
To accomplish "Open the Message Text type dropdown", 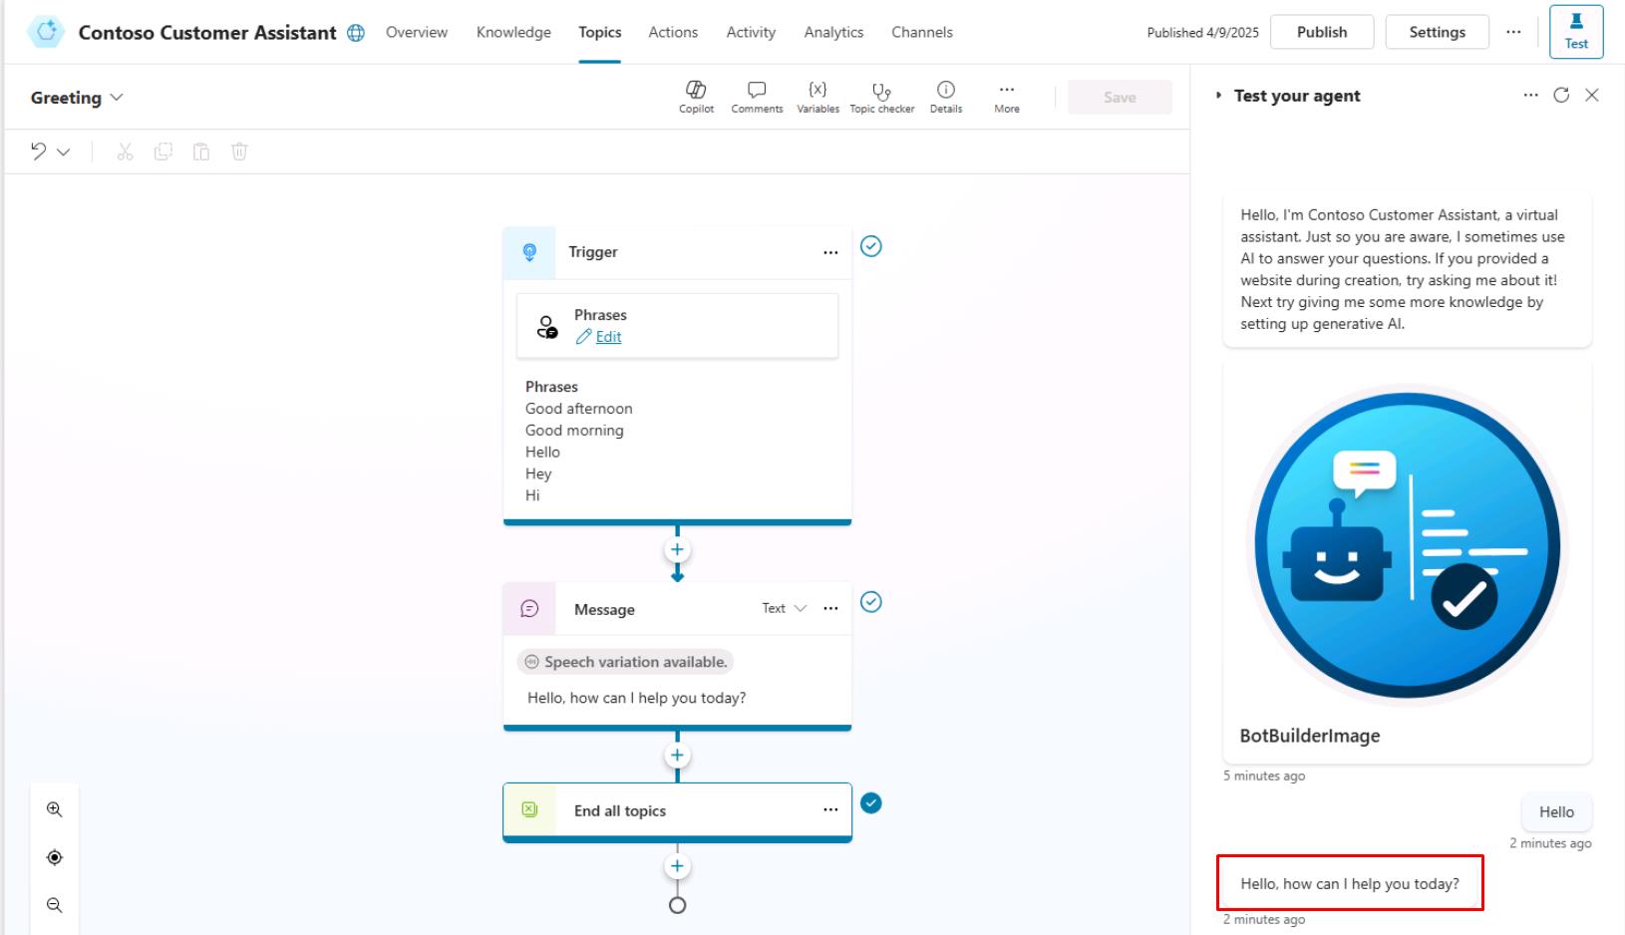I will 785,608.
